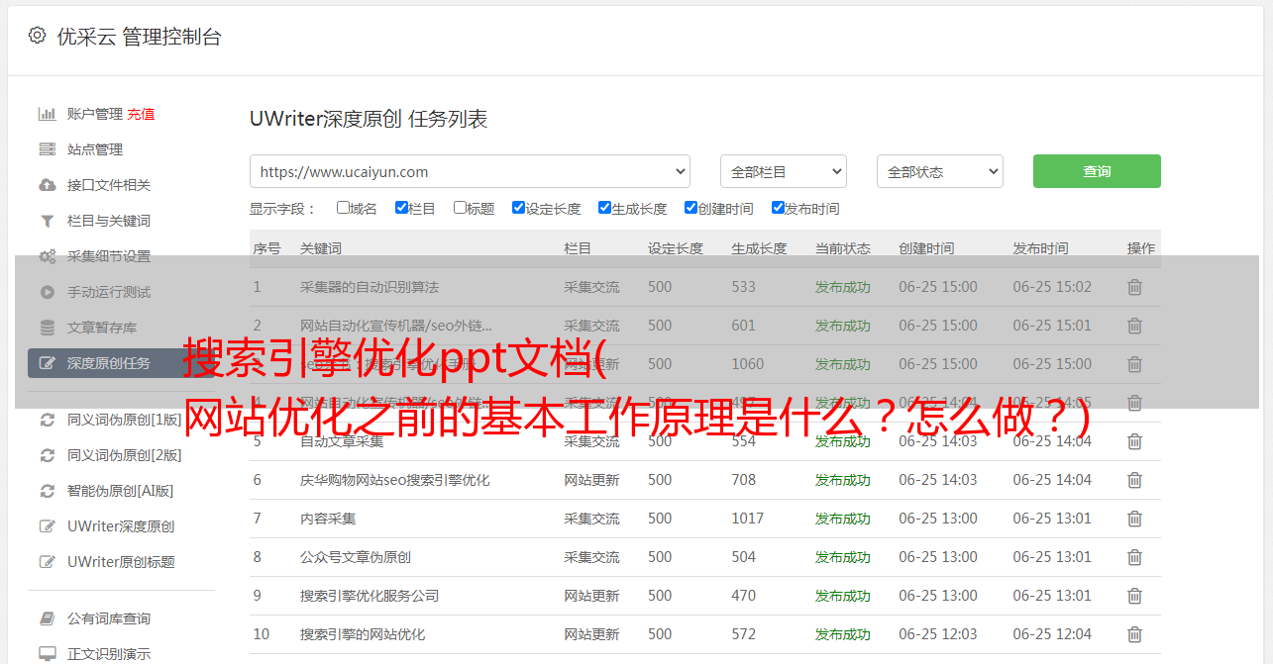Image resolution: width=1273 pixels, height=664 pixels.
Task: Click the funnel icon for 栏目与关键词
Action: pos(47,221)
